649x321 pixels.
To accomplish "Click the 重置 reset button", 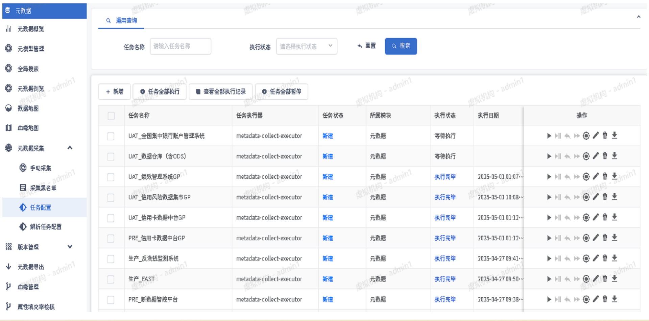I will 366,46.
